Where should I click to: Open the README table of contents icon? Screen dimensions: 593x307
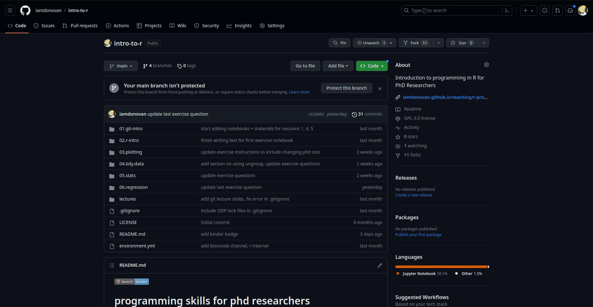pos(112,265)
